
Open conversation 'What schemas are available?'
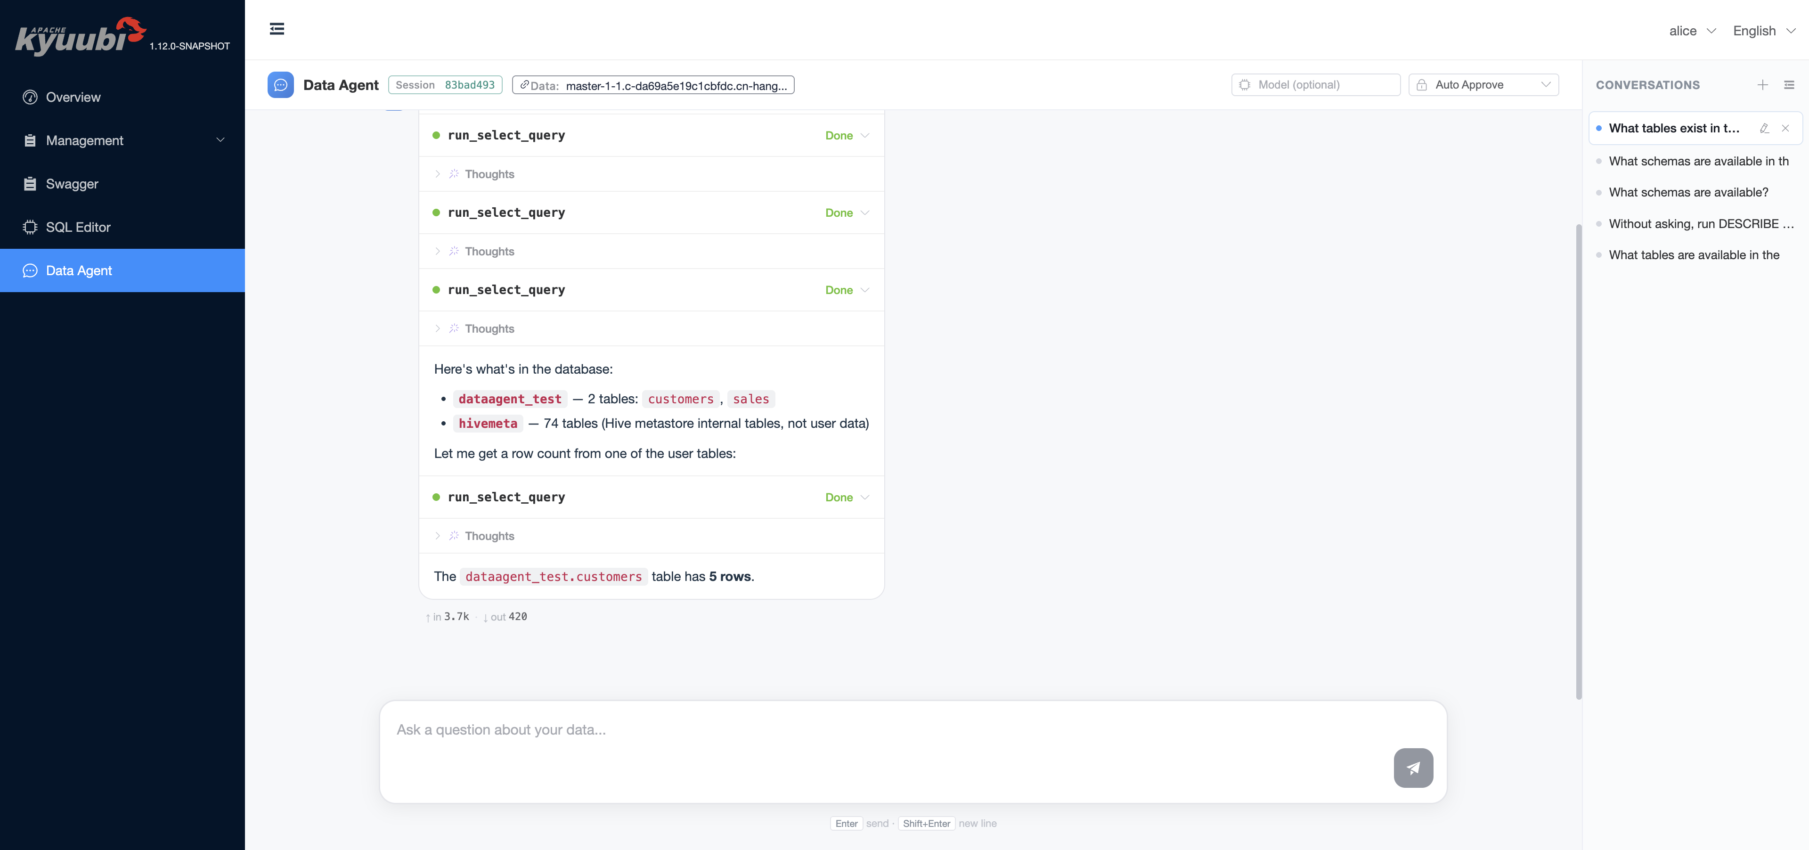[x=1695, y=193]
